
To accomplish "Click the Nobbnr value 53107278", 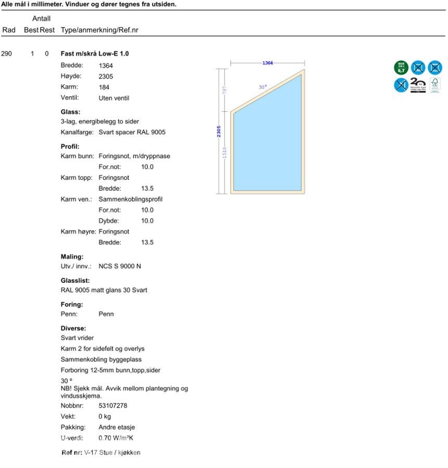I will point(113,406).
